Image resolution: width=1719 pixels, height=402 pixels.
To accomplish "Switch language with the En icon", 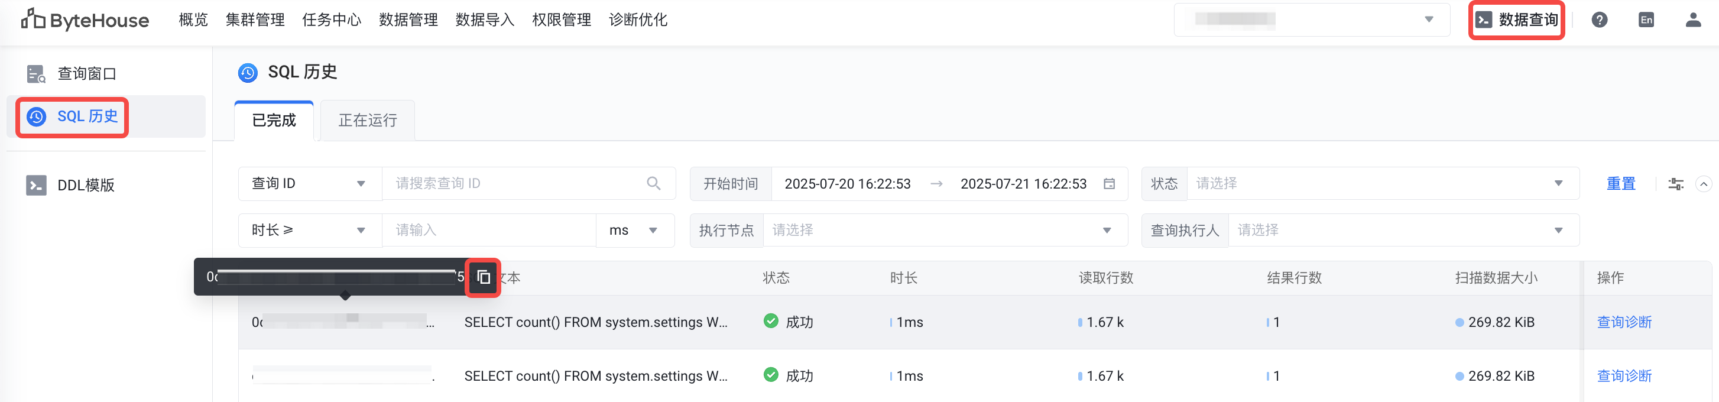I will (1646, 20).
